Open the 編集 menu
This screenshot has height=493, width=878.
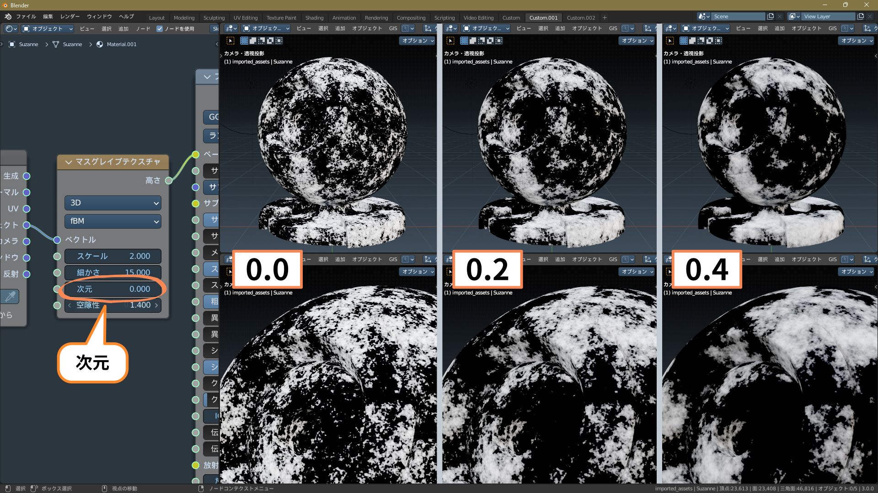pos(48,16)
